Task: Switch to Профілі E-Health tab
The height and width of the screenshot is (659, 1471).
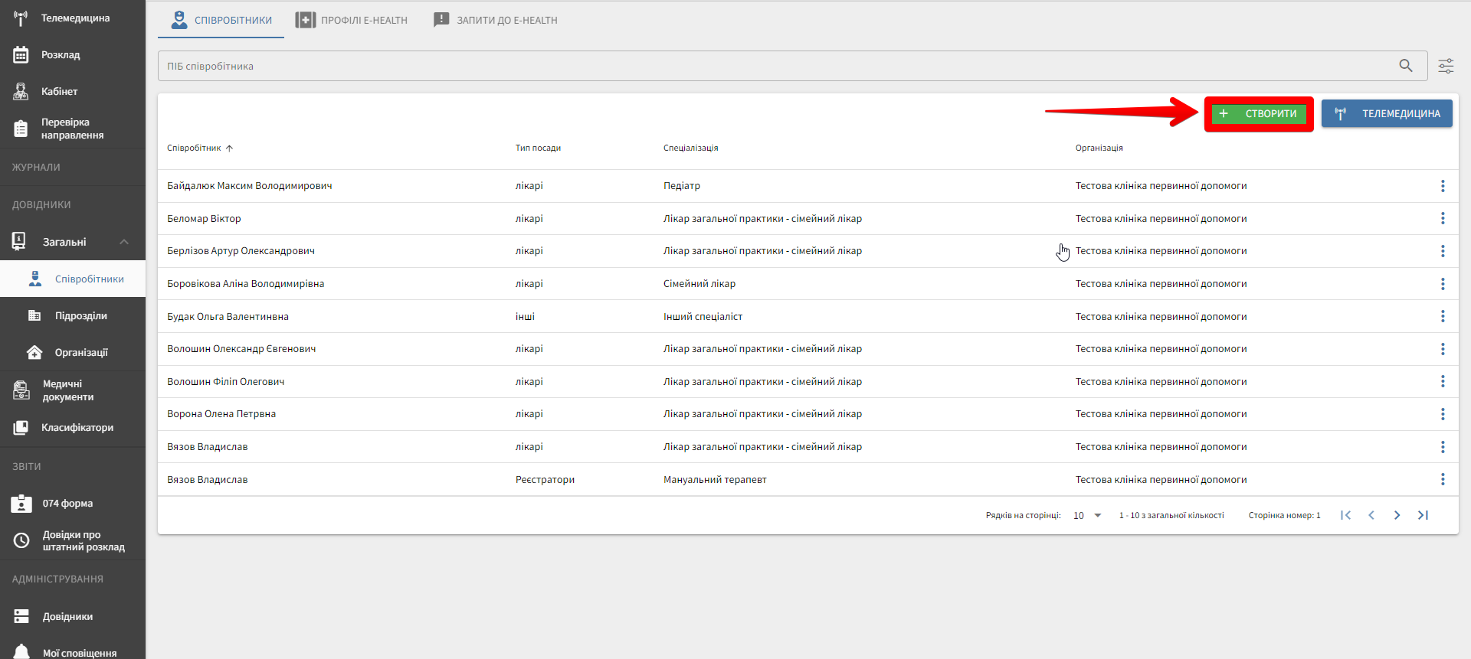Action: (x=352, y=20)
